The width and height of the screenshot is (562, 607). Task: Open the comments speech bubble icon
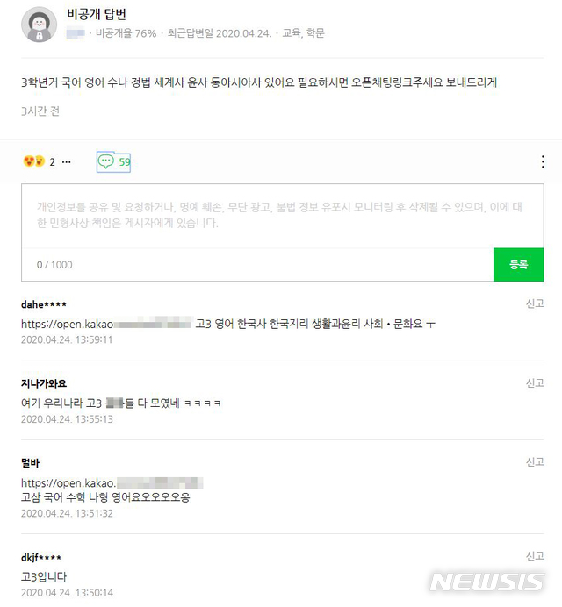click(x=105, y=161)
